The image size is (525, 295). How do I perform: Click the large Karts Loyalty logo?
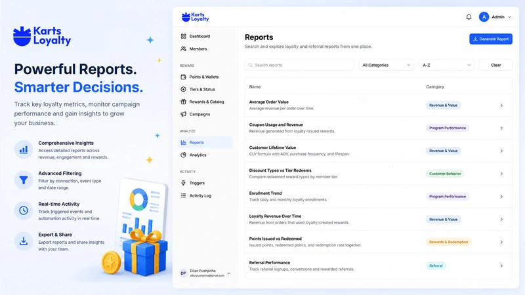42,36
